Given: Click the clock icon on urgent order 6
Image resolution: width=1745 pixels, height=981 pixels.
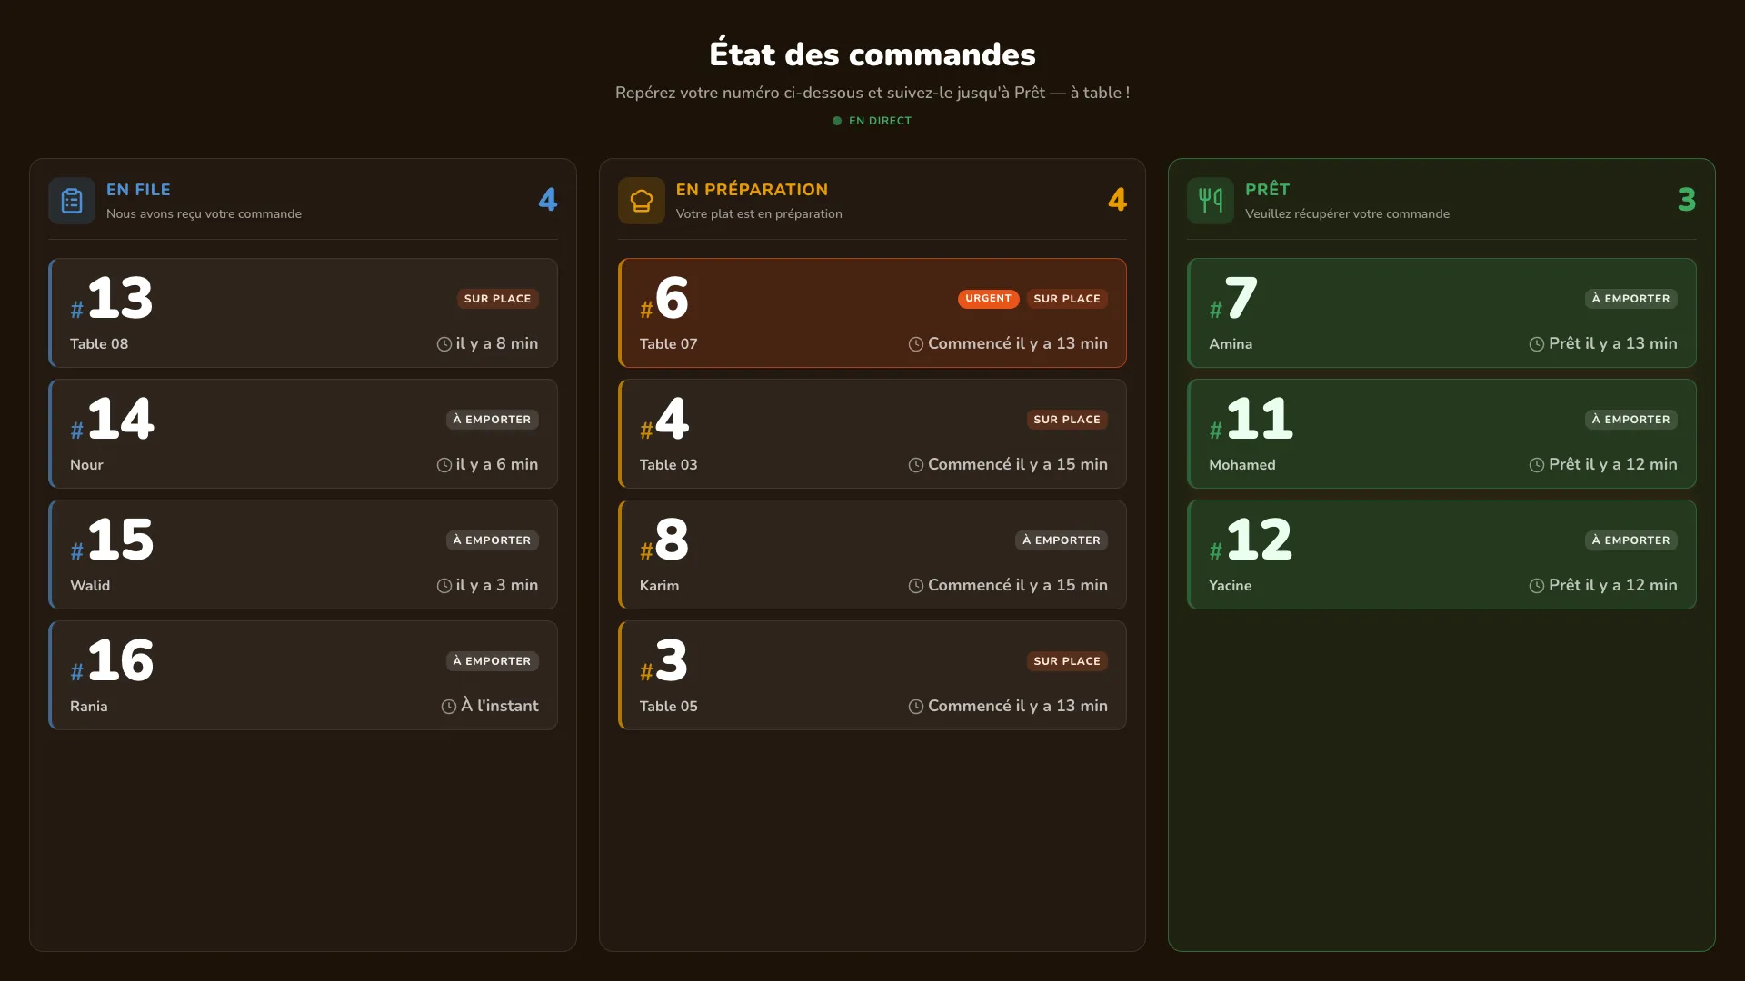Looking at the screenshot, I should point(916,344).
